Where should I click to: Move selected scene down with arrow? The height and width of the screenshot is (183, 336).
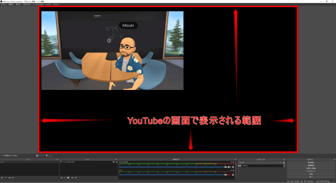click(13, 178)
